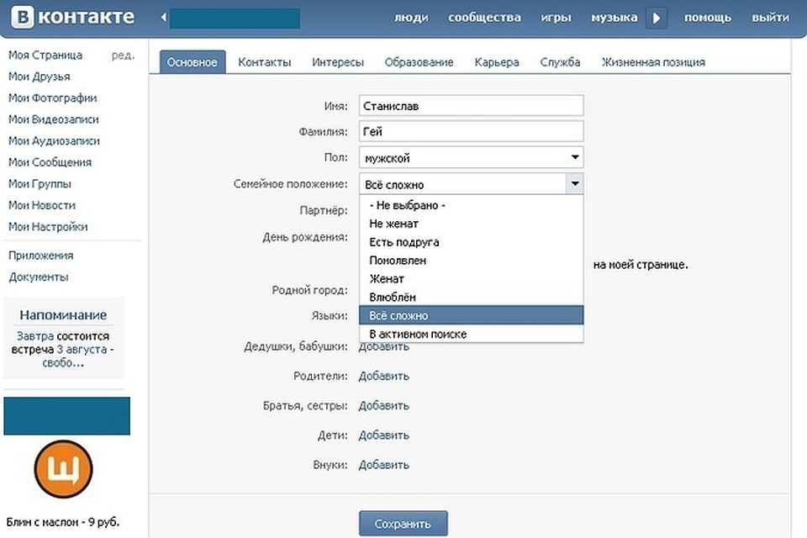Click the music play button in header
Viewport: 807px width, 538px height.
click(657, 18)
